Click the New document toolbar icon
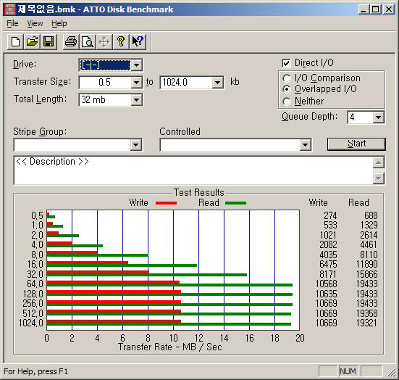This screenshot has height=380, width=399. click(15, 41)
